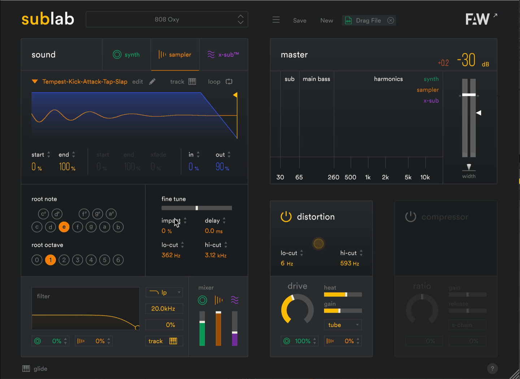520x379 pixels.
Task: Switch to the synth tab
Action: (x=126, y=55)
